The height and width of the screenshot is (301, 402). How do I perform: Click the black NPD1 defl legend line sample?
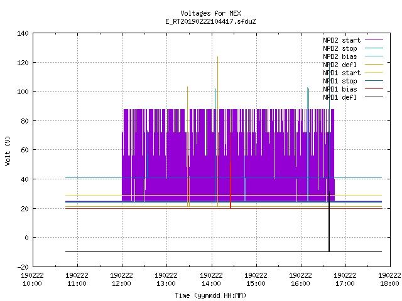pyautogui.click(x=374, y=97)
